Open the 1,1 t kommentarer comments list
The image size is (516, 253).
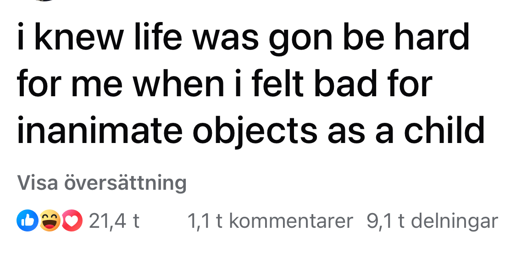pos(270,221)
